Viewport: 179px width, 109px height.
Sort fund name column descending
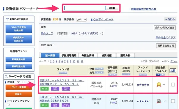(65, 73)
